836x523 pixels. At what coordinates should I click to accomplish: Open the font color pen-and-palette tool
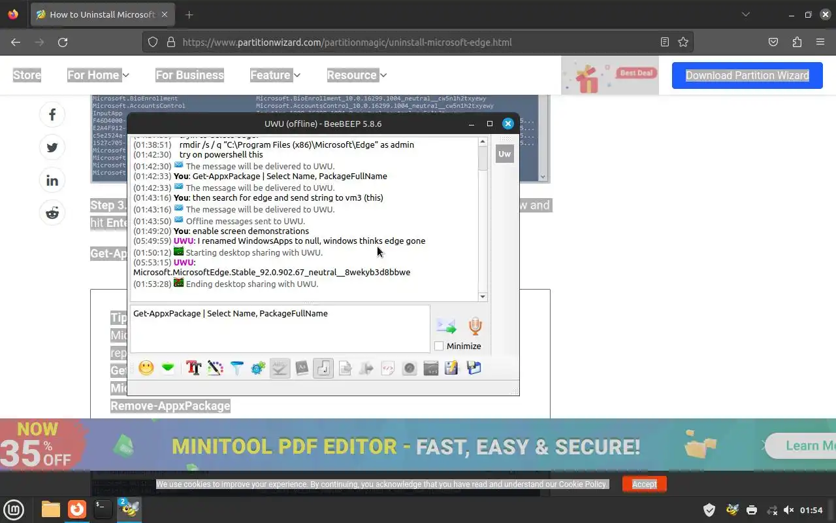[215, 368]
